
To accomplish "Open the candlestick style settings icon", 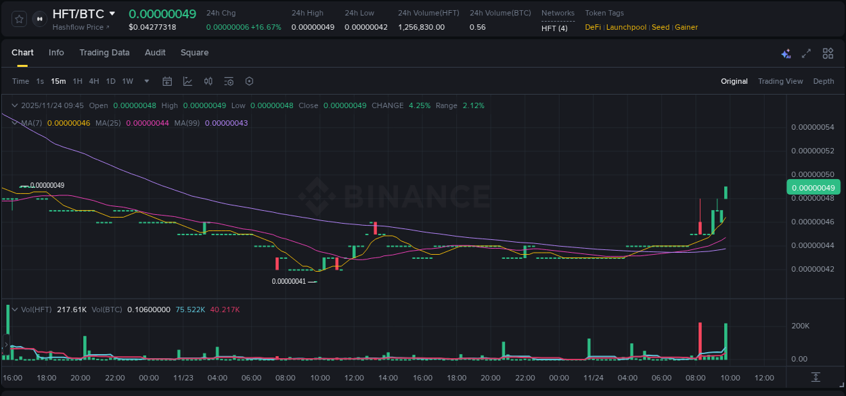I will point(208,81).
